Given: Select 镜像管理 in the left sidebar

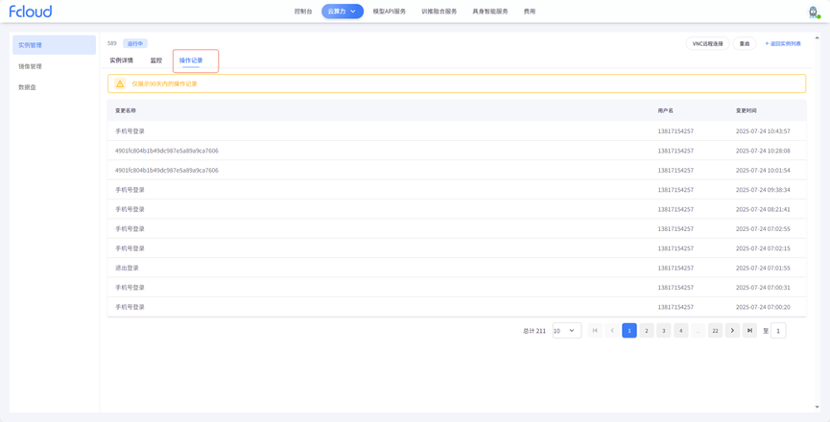Looking at the screenshot, I should [x=30, y=66].
